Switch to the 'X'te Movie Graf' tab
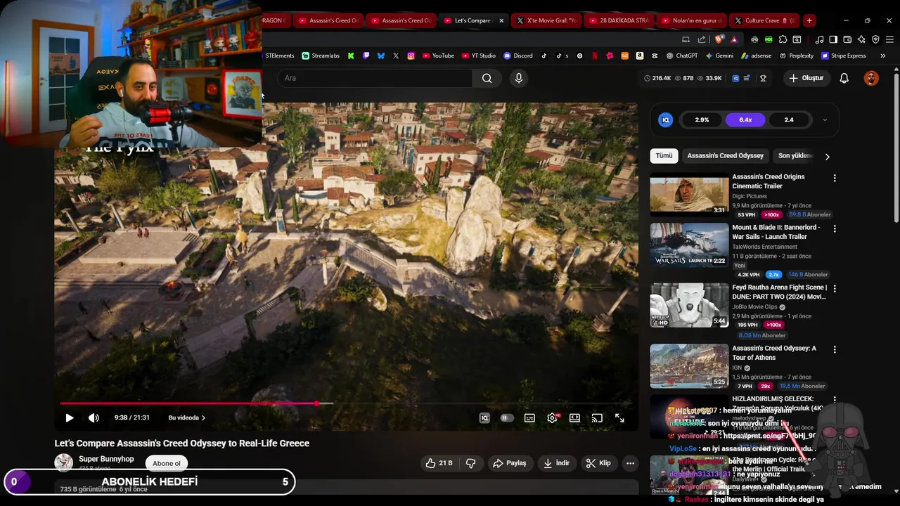Viewport: 900px width, 506px height. (x=546, y=20)
